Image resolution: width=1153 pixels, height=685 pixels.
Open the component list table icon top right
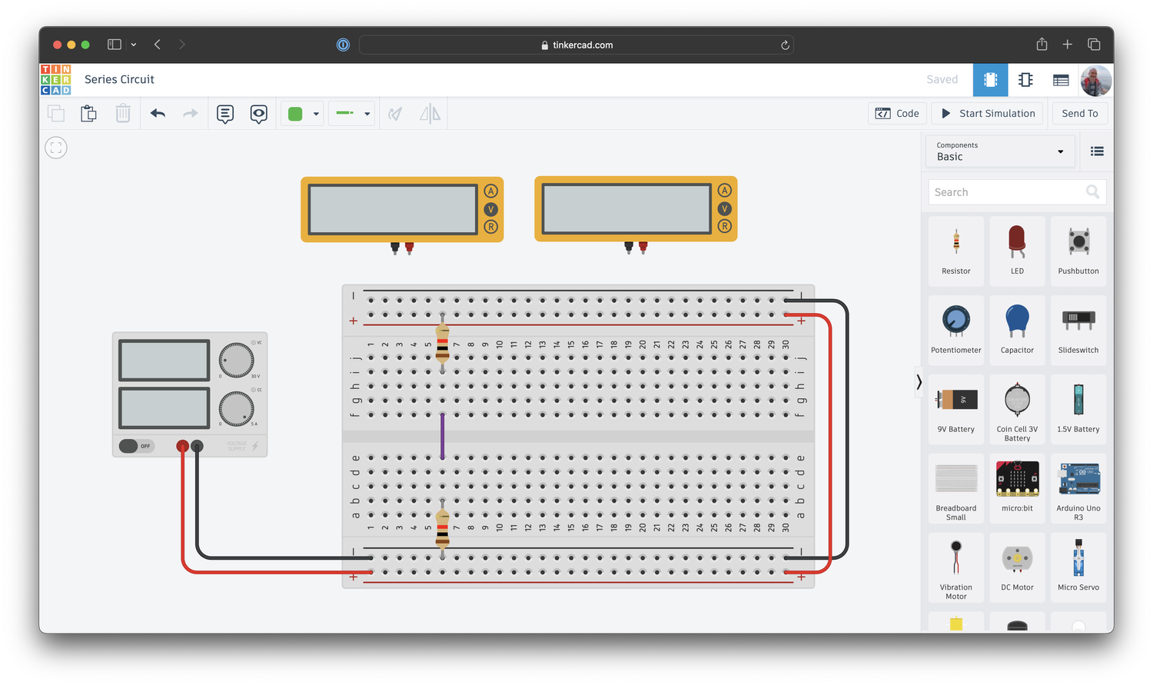click(1061, 79)
